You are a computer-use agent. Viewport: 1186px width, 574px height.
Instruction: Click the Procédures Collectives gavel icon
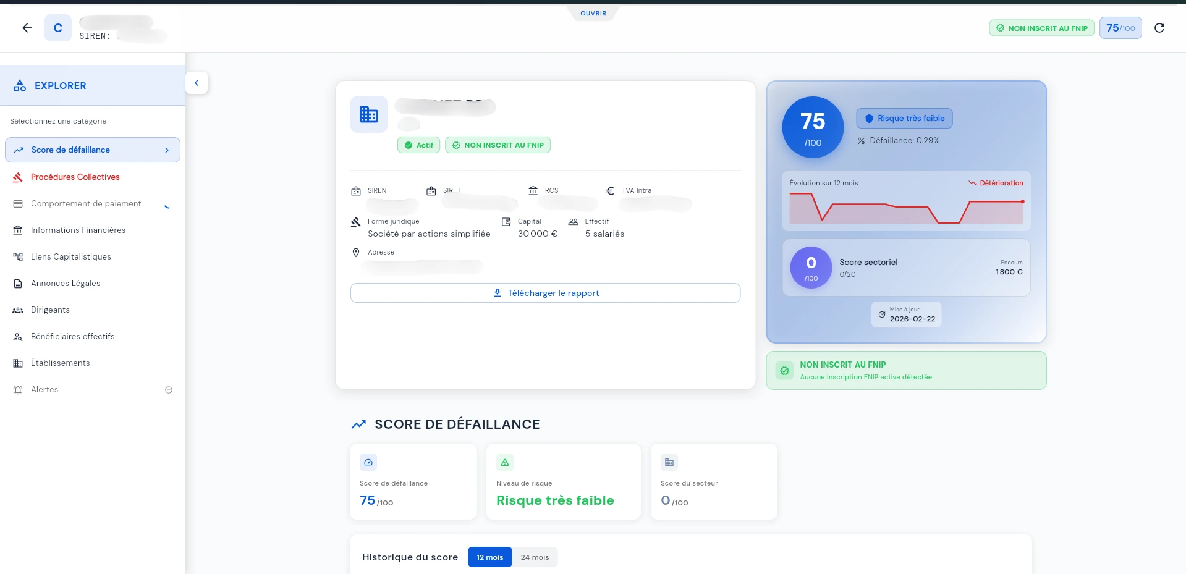(x=18, y=177)
